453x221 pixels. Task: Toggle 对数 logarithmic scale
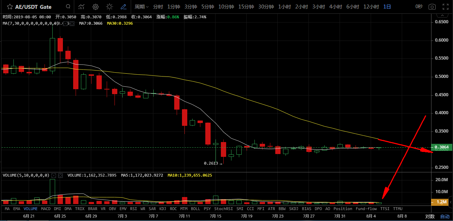point(430,216)
